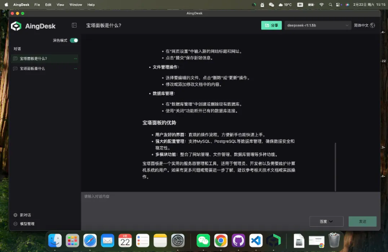Open Mail from the Dock
The width and height of the screenshot is (388, 252).
click(108, 240)
